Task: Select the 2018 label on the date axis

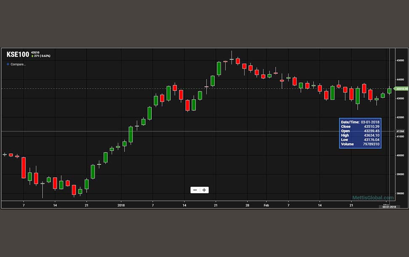Action: (x=121, y=205)
